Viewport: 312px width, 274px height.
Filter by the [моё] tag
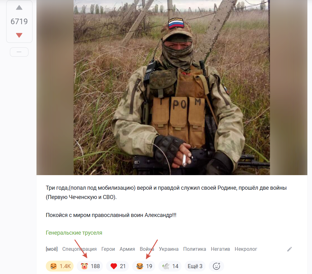pos(52,249)
